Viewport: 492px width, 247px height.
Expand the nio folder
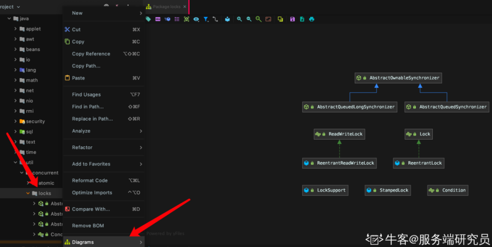[15, 101]
